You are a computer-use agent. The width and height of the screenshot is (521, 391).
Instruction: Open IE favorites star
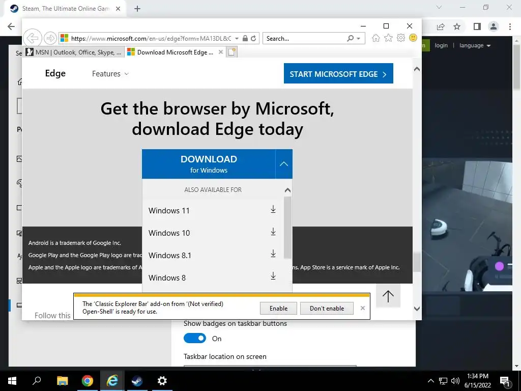tap(388, 38)
